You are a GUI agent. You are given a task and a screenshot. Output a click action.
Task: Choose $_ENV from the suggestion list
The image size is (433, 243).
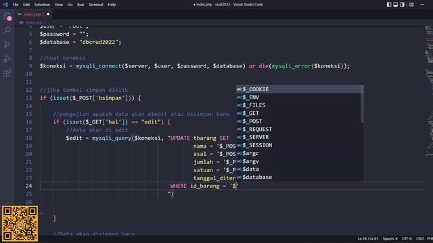[300, 97]
